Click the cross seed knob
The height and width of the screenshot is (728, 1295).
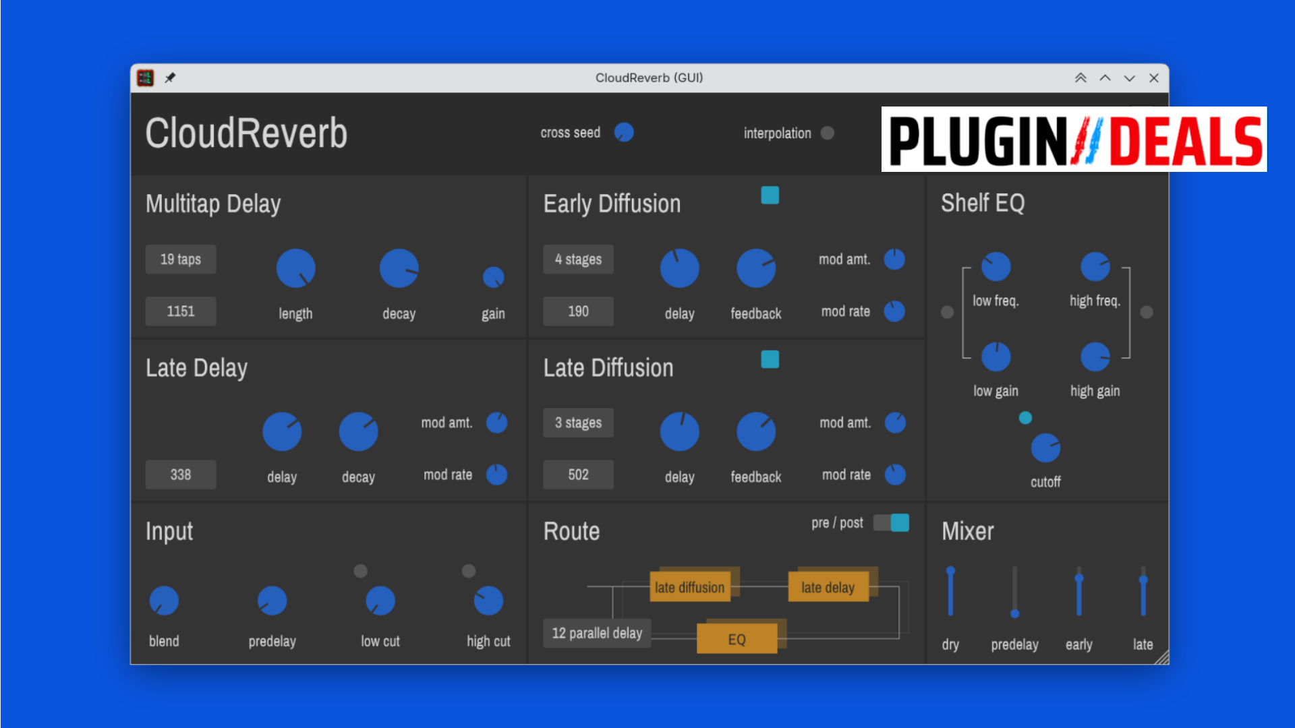coord(624,132)
